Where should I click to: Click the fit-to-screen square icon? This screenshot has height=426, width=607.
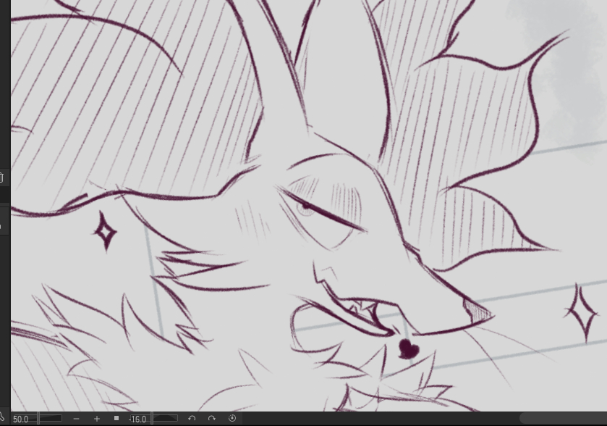(116, 419)
